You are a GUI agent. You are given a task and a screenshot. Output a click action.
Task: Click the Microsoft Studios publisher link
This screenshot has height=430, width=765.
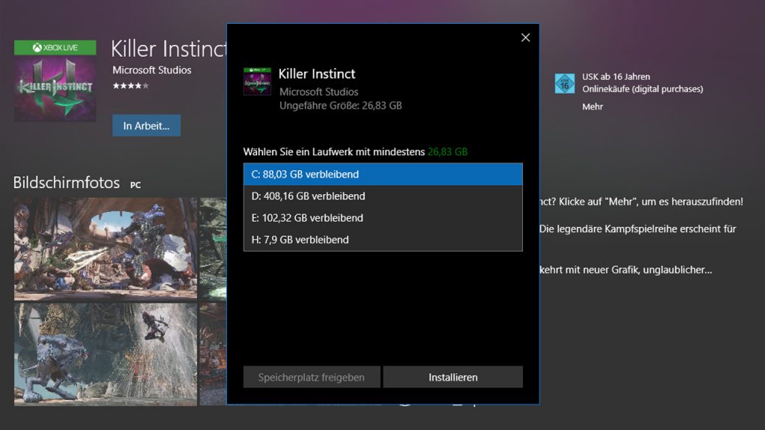click(x=152, y=70)
